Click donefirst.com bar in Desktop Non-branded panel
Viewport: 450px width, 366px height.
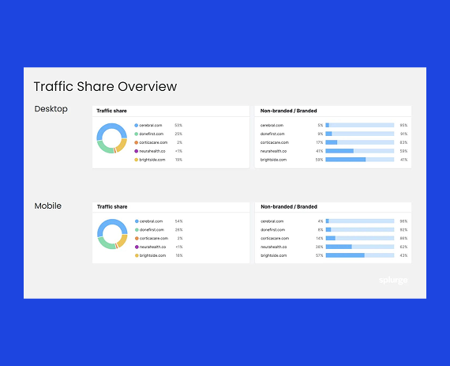coord(360,134)
